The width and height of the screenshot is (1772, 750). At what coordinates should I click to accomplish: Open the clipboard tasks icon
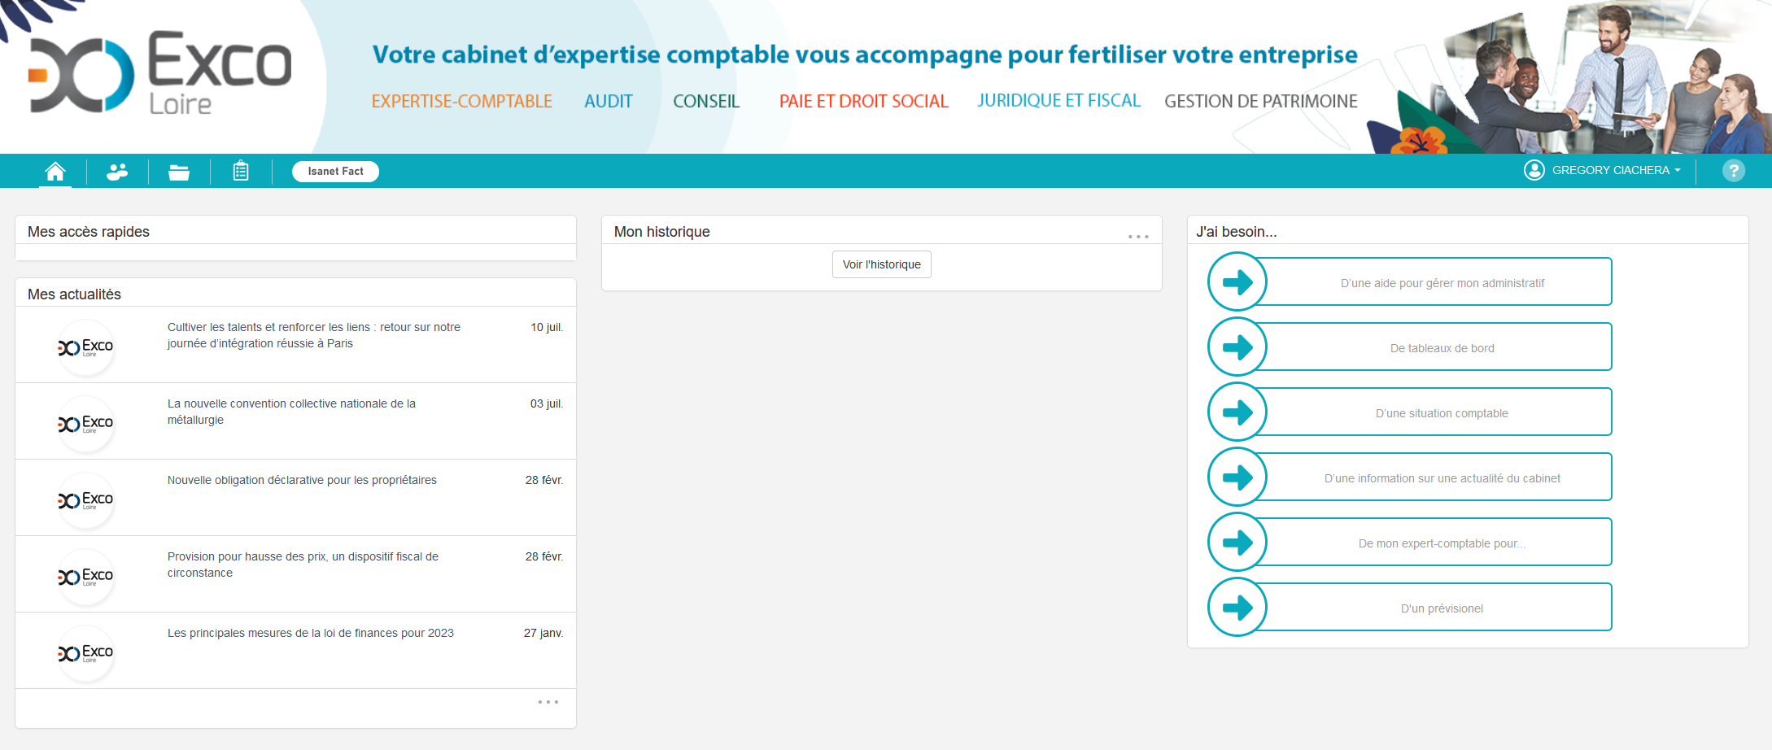[x=241, y=172]
